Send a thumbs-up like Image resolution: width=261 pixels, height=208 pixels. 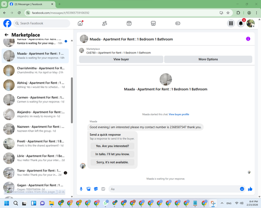pos(250,189)
